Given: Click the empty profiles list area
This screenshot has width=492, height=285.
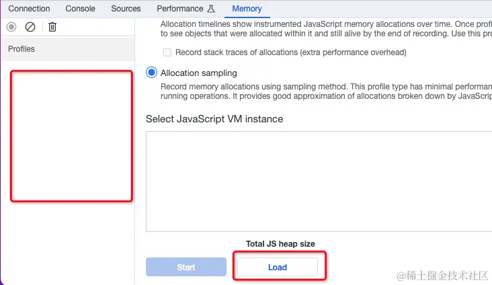Looking at the screenshot, I should 71,136.
